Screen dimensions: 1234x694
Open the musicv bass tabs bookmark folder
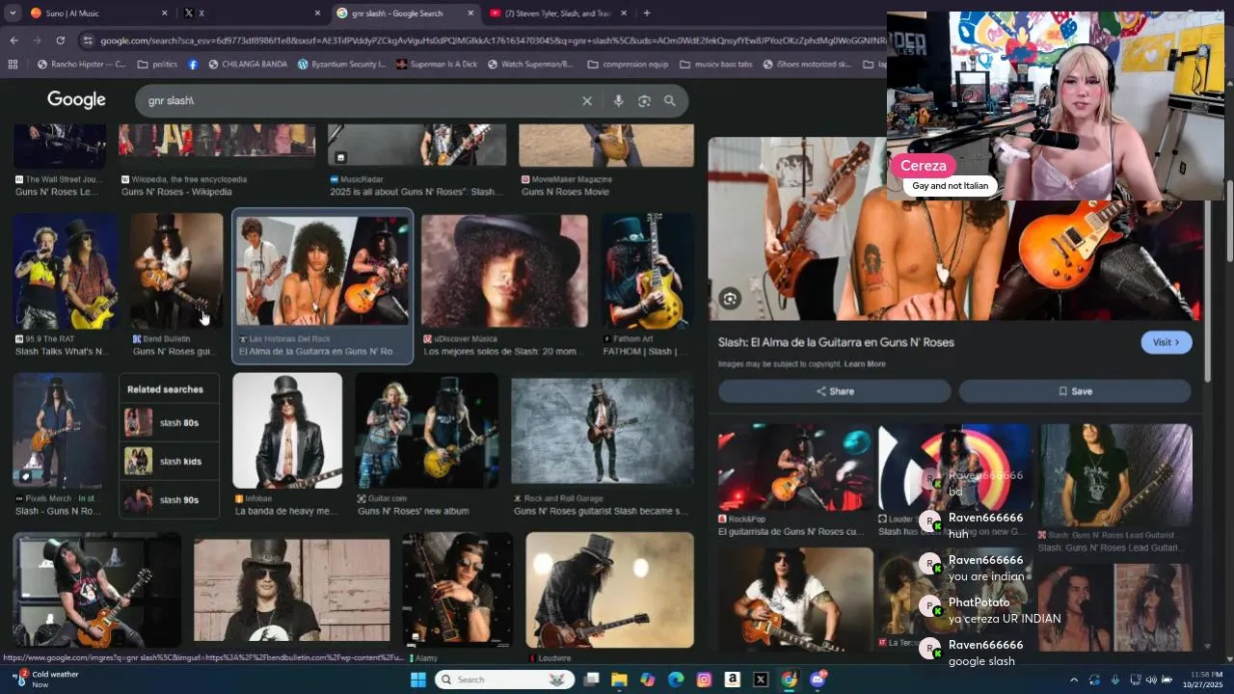[x=715, y=65]
